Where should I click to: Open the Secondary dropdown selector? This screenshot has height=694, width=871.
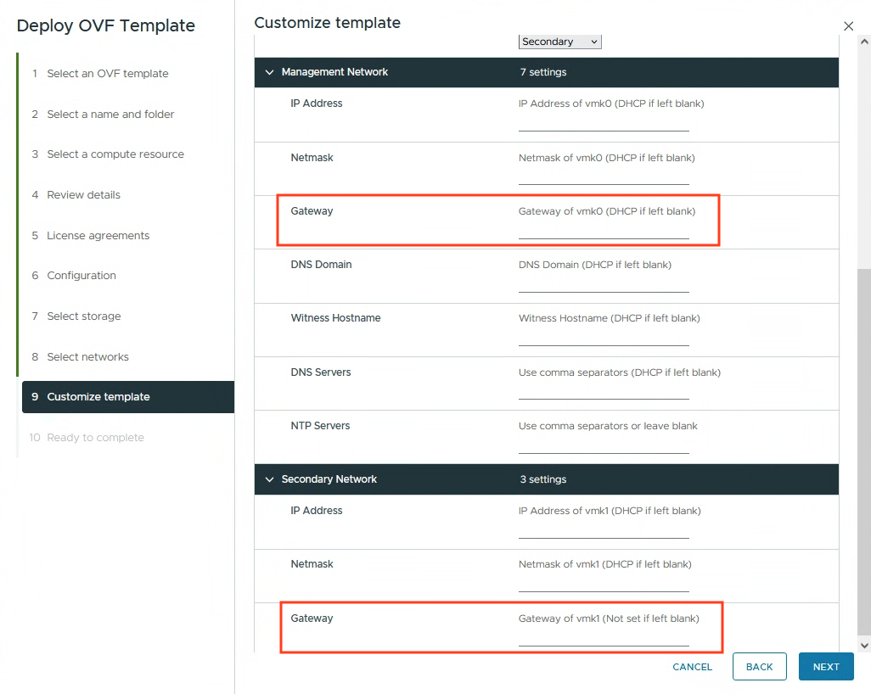point(559,42)
